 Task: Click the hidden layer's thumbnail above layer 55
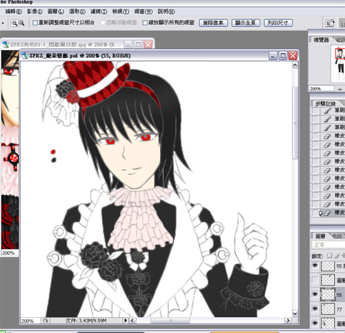coord(328,280)
